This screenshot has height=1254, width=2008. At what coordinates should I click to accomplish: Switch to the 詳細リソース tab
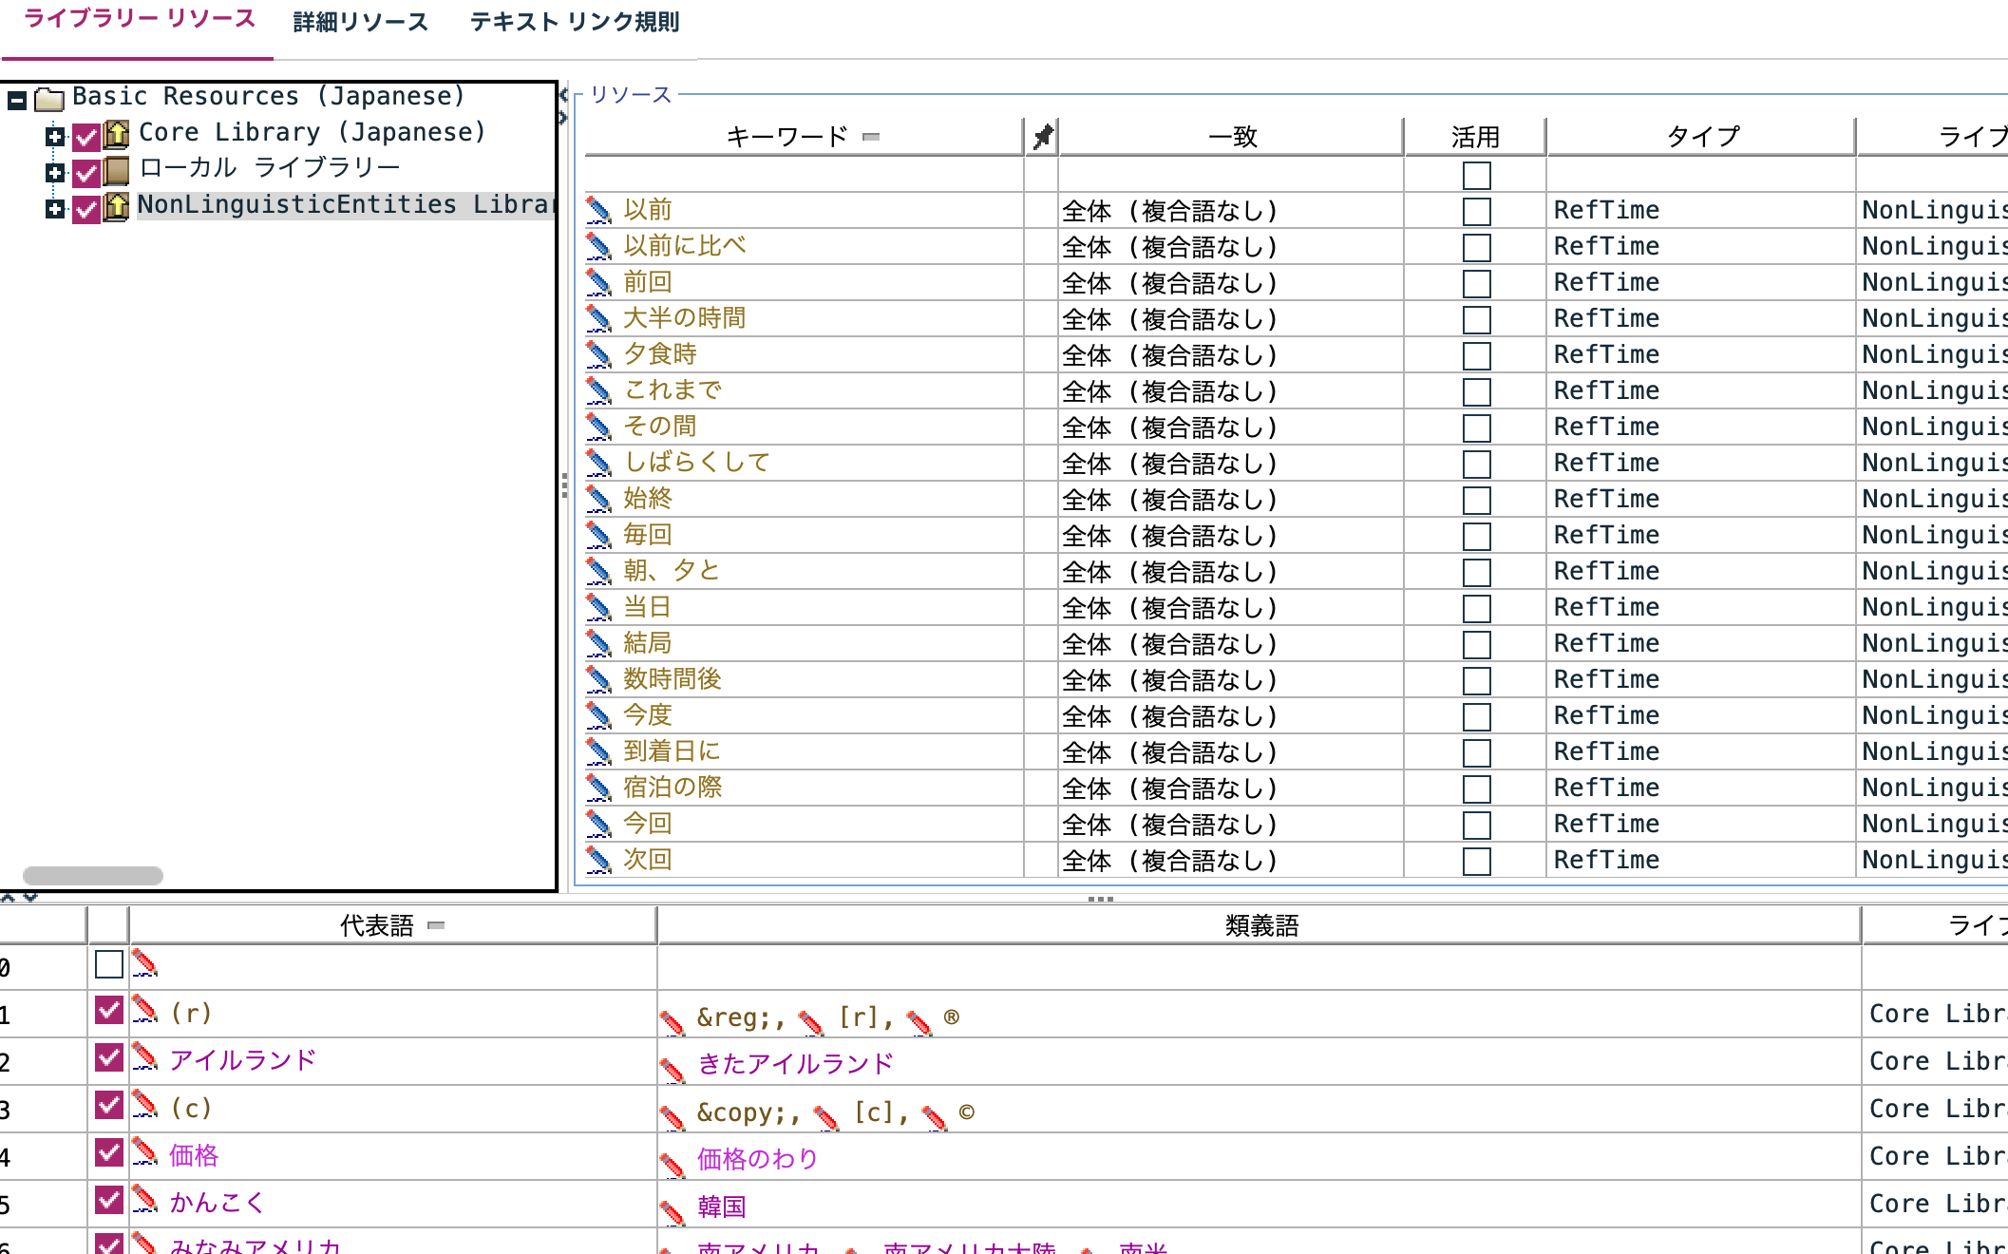pos(360,23)
